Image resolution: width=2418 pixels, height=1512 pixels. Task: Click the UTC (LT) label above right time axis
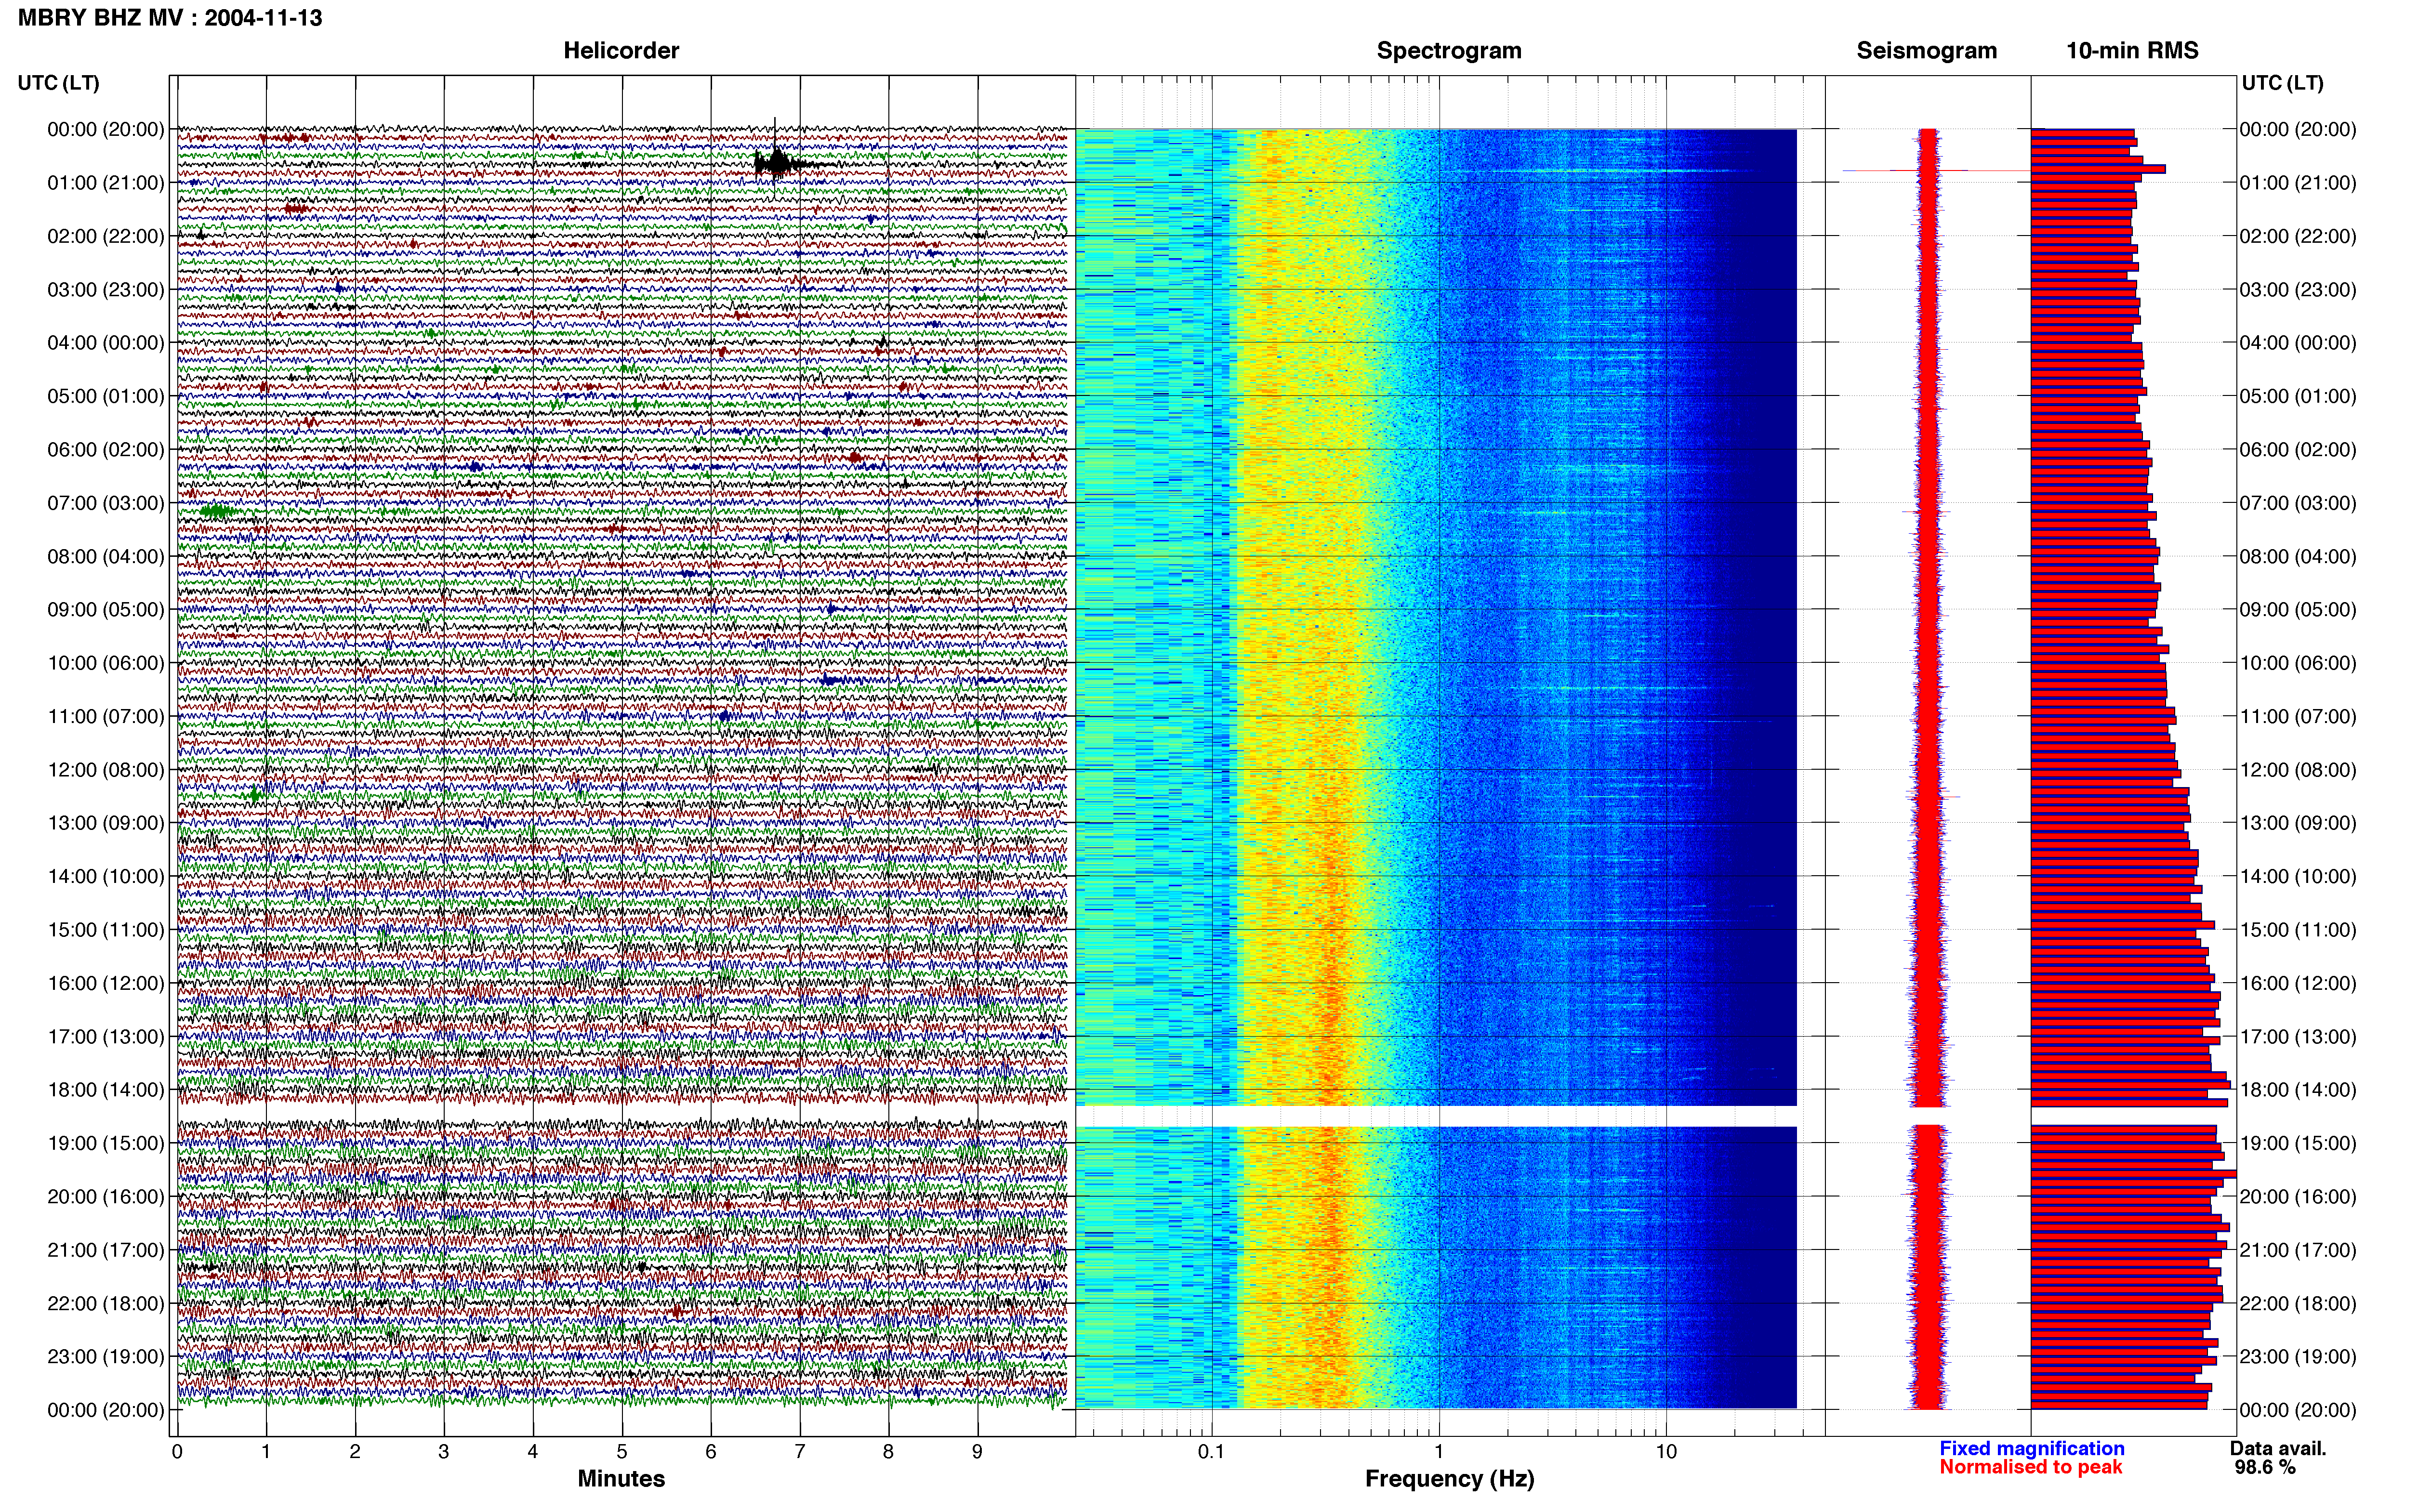point(2282,82)
